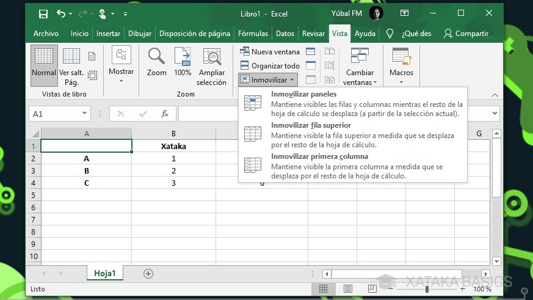
Task: Open the Dibujar tab
Action: coord(139,34)
